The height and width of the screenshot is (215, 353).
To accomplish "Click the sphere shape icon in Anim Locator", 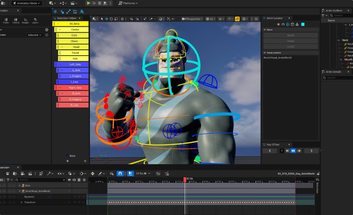I will coord(288,24).
